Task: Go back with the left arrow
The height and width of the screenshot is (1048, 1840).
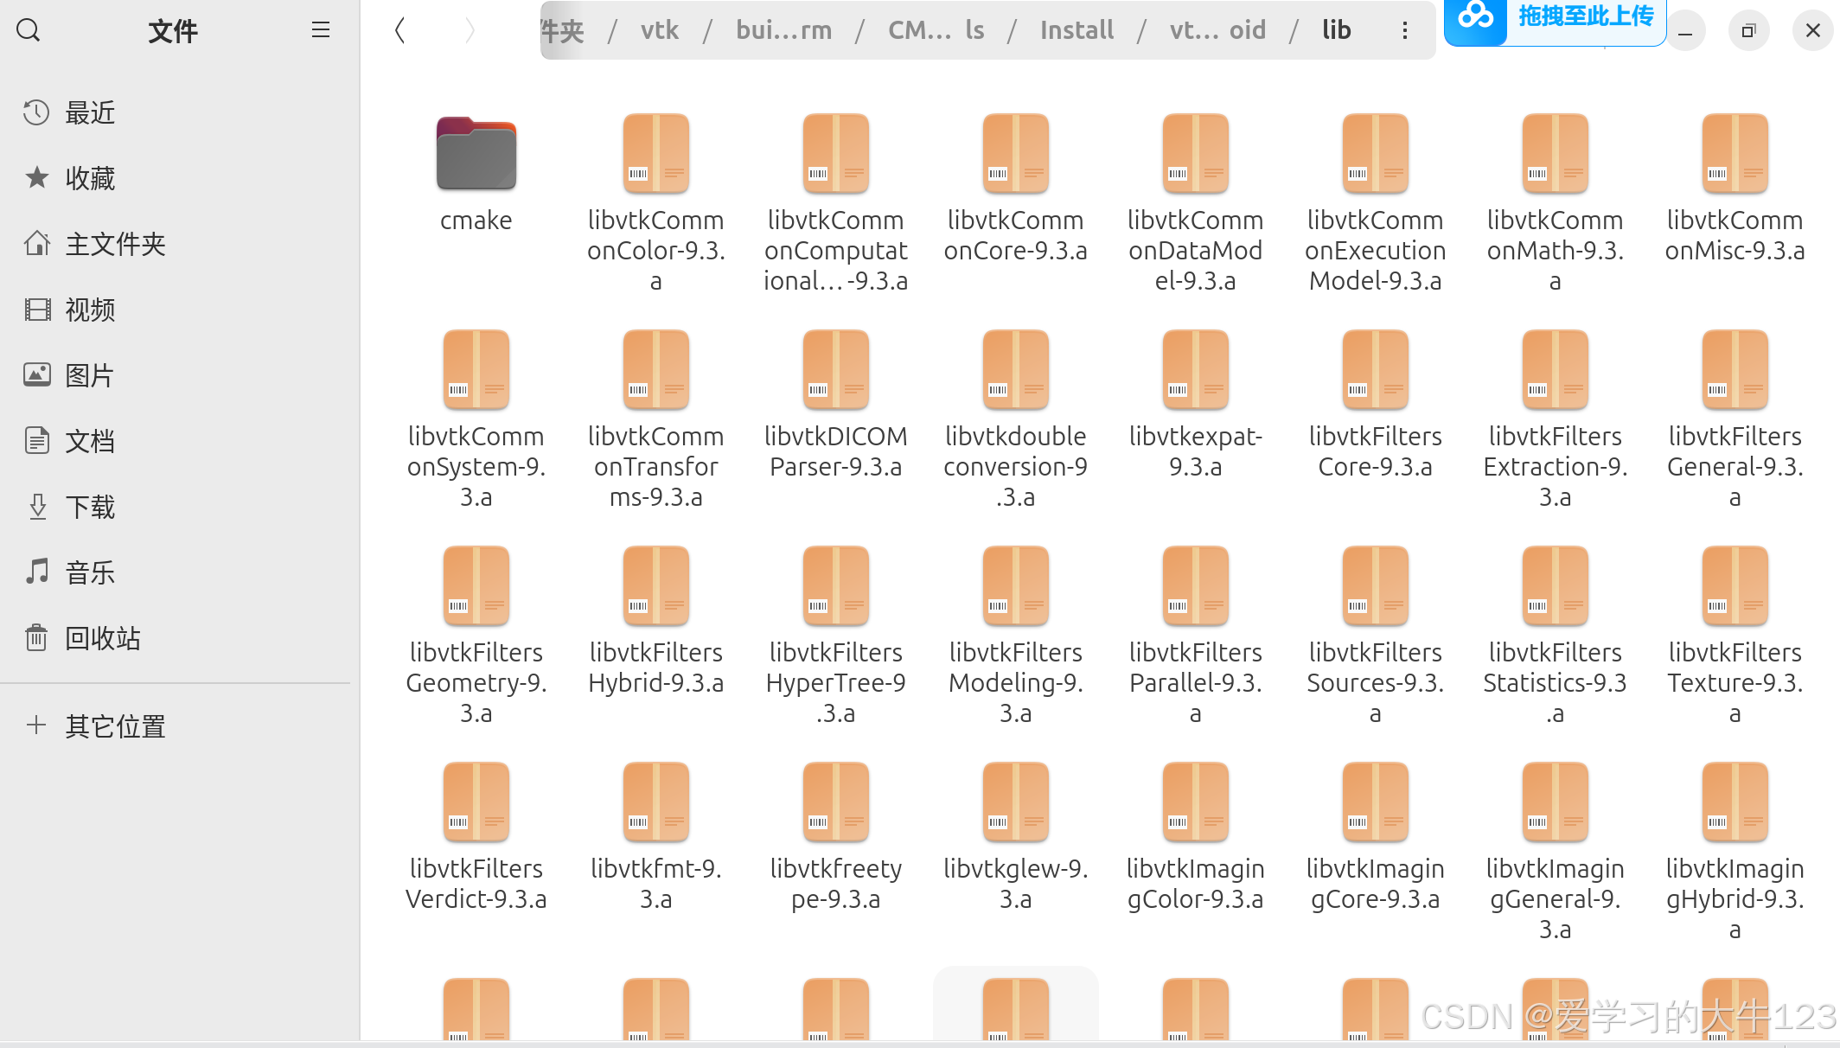Action: click(399, 30)
